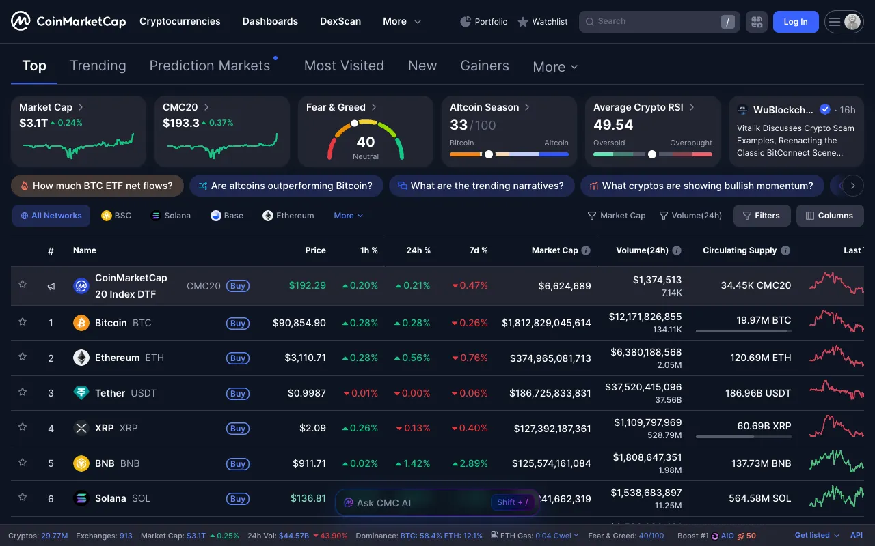Expand the More networks filter dropdown
Screen dimensions: 875x546
point(348,215)
